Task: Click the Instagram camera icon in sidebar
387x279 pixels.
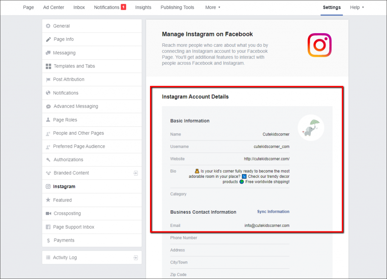Action: click(x=48, y=187)
